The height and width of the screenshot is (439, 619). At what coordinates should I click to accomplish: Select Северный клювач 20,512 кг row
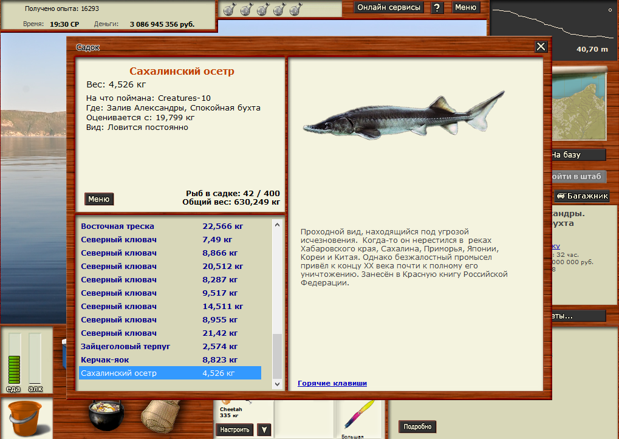(x=169, y=267)
